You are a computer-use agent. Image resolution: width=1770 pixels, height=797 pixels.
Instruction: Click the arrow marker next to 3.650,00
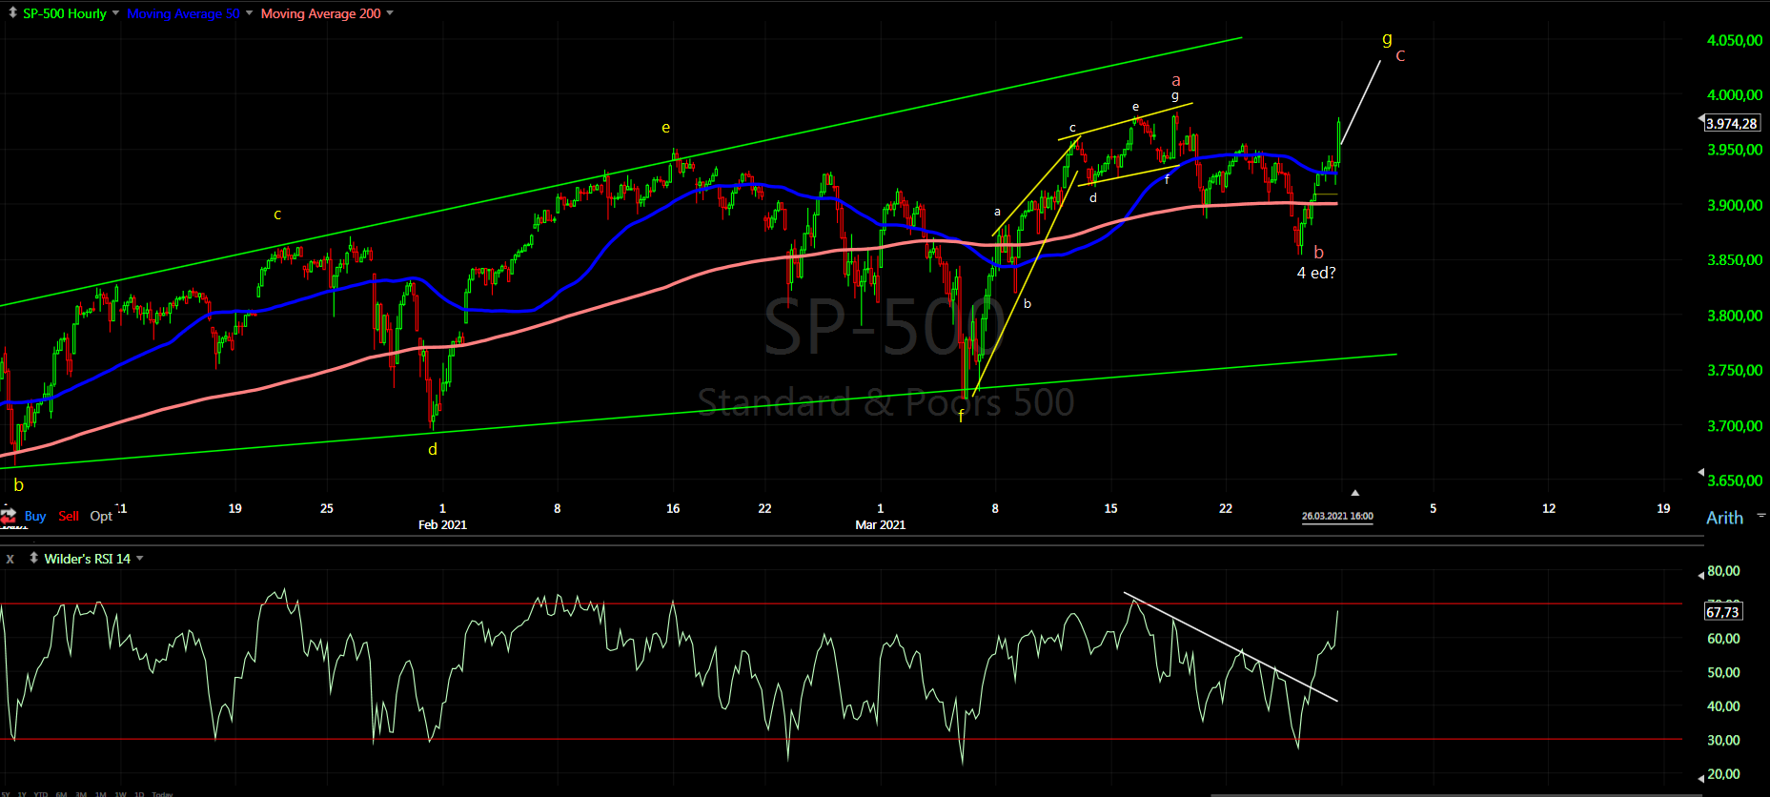coord(1701,472)
